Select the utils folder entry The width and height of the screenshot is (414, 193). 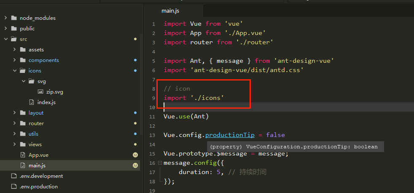[33, 134]
